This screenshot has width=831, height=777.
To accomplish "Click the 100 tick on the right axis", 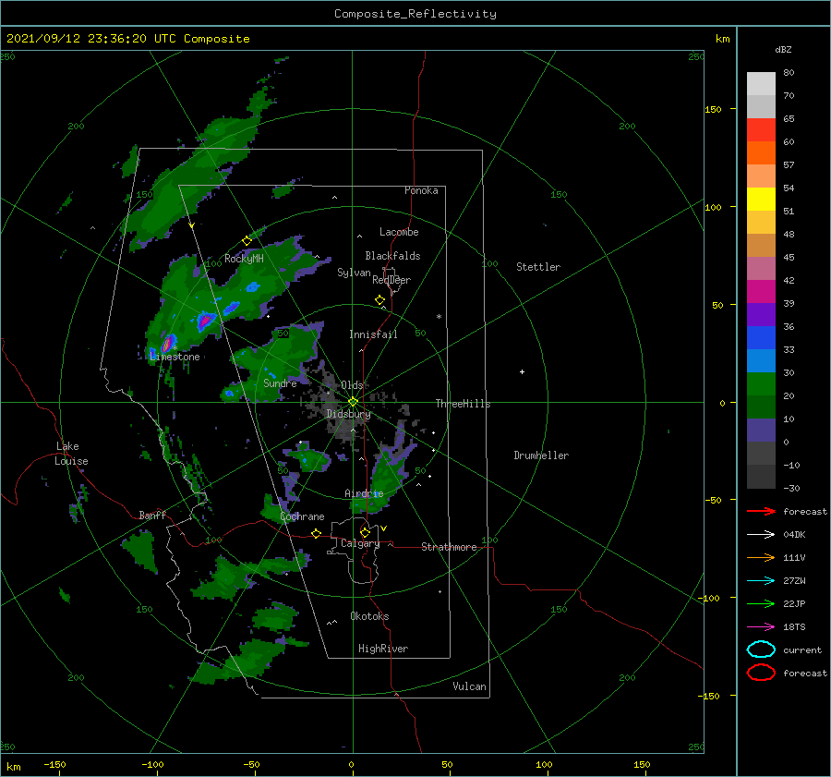I will (x=714, y=207).
